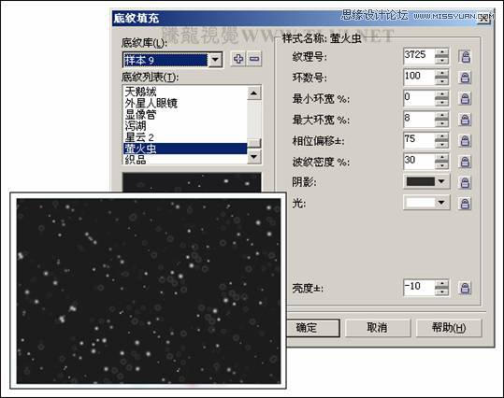Add texture with the plus button

pos(238,59)
